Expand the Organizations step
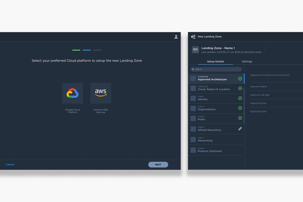 (207, 109)
